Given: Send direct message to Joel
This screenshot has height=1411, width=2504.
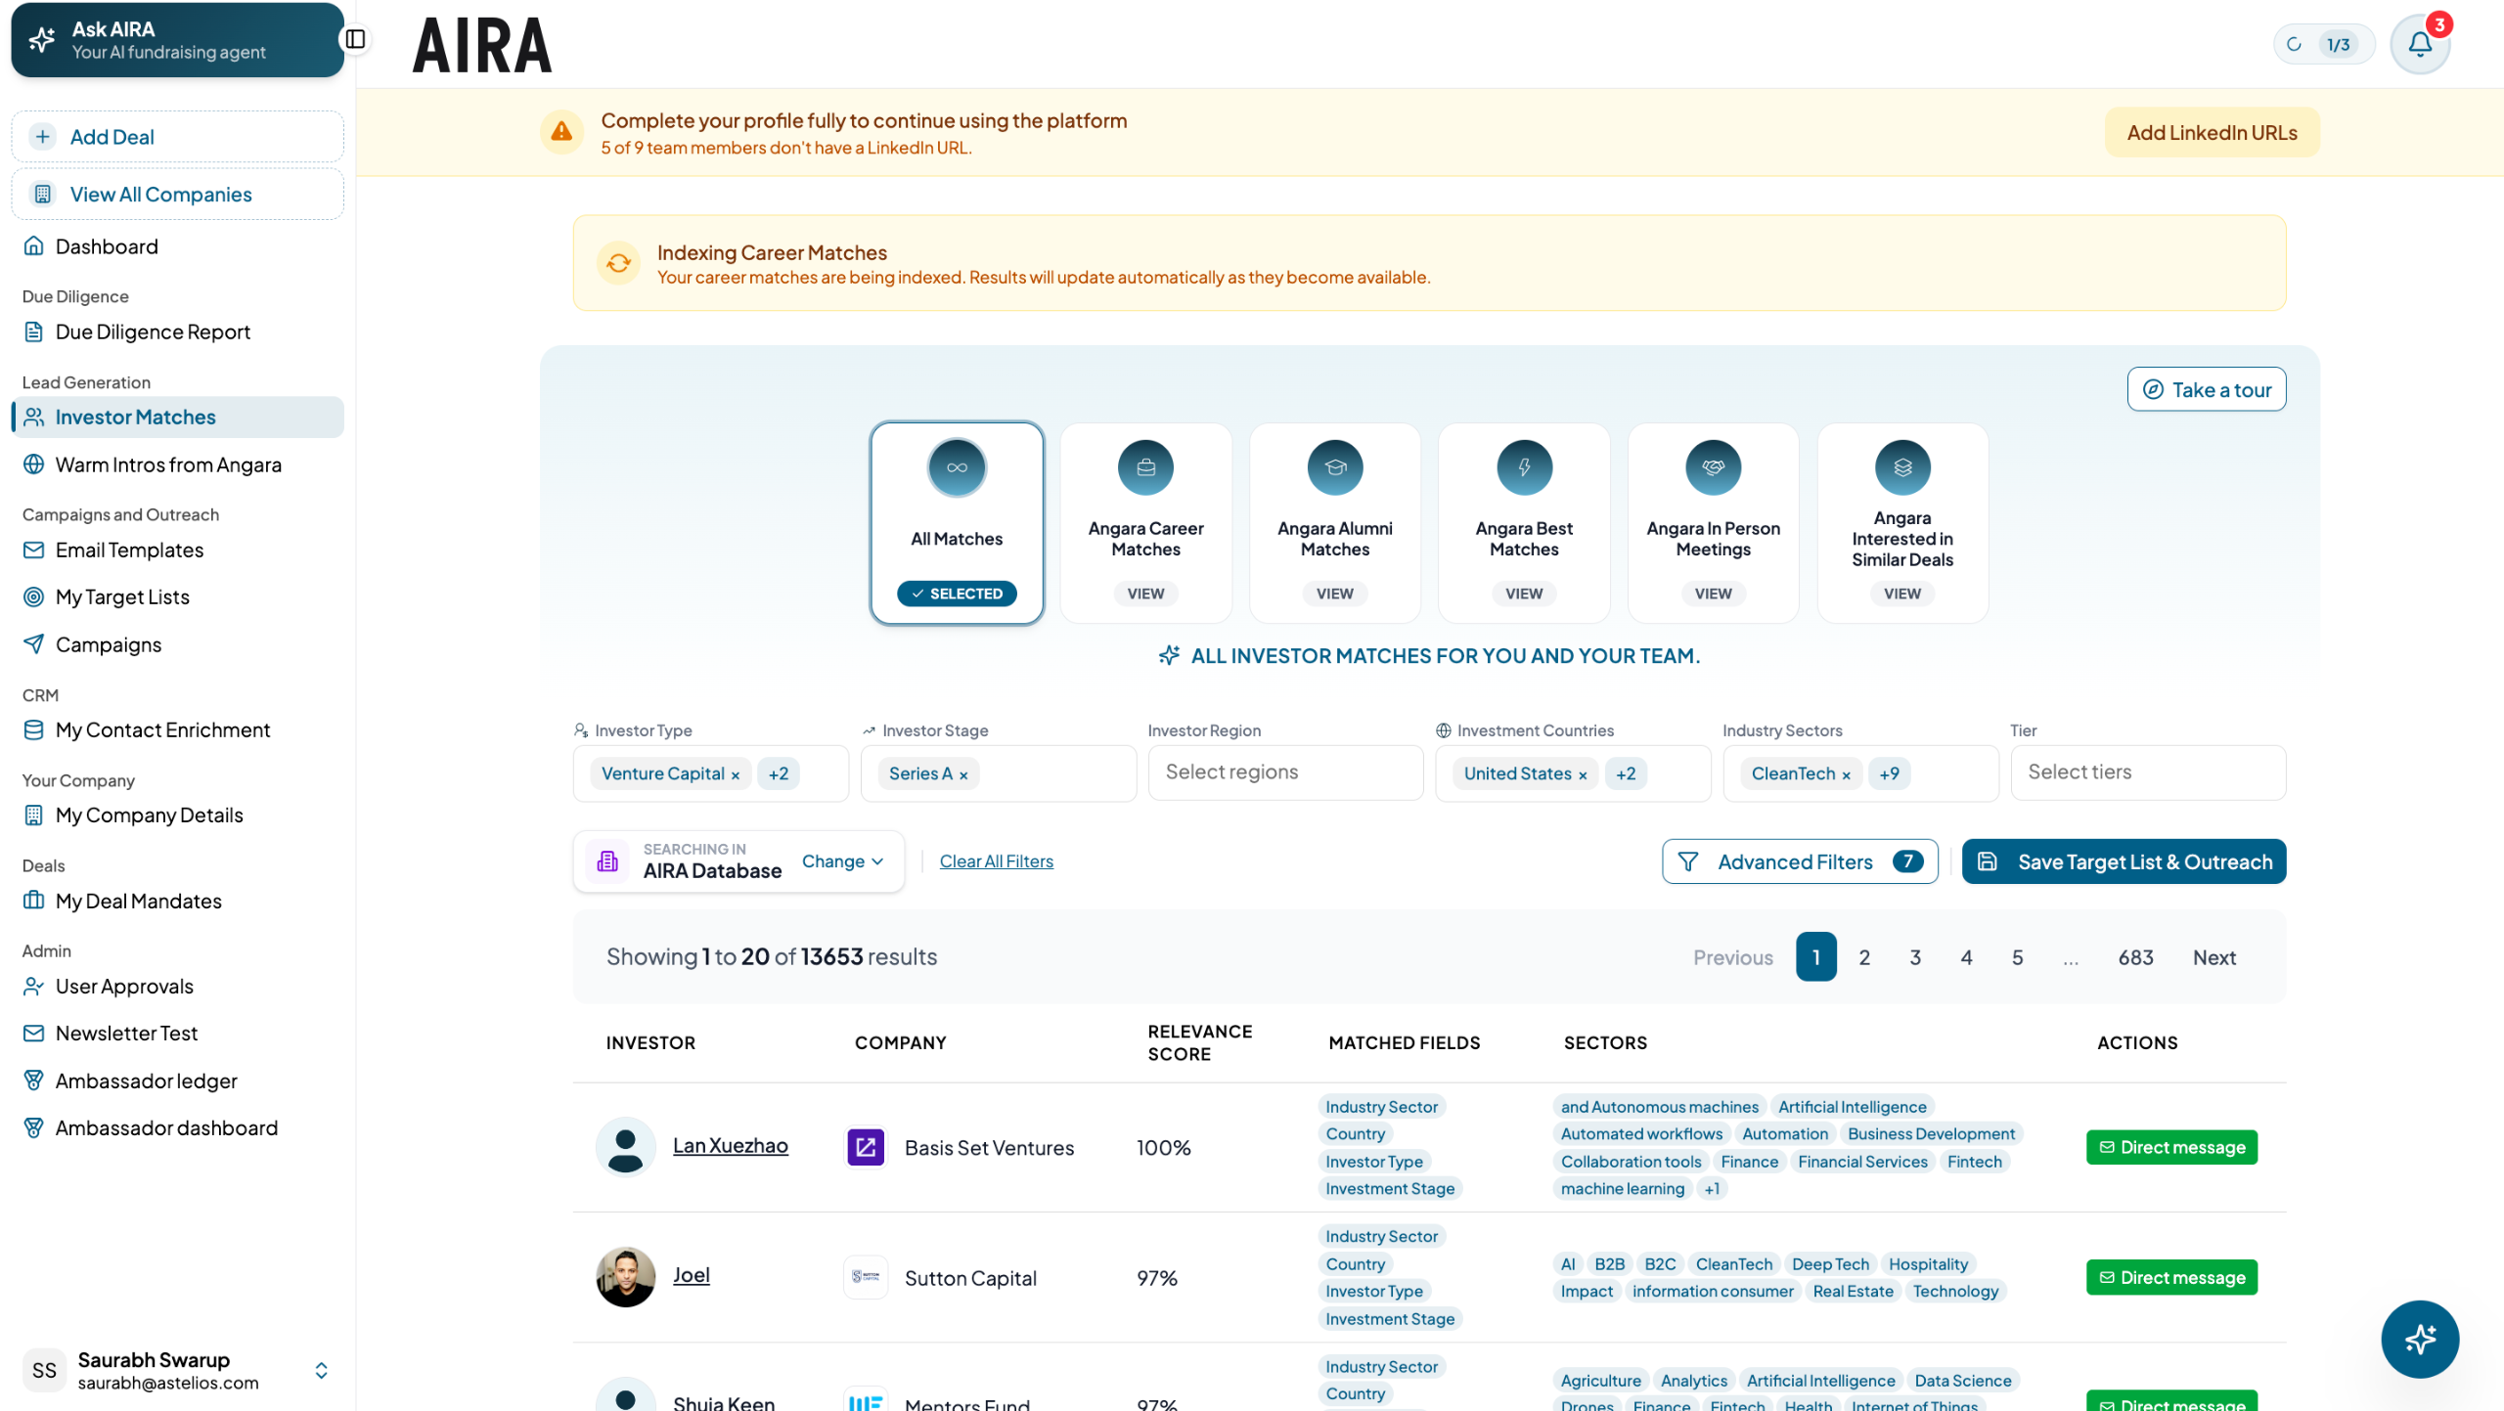Looking at the screenshot, I should click(2171, 1277).
